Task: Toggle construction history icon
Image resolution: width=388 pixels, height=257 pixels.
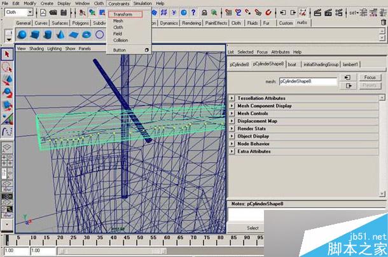Action: tap(303, 12)
